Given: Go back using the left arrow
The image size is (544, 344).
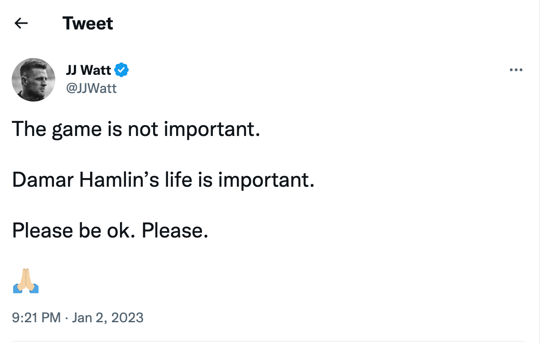Looking at the screenshot, I should click(21, 23).
